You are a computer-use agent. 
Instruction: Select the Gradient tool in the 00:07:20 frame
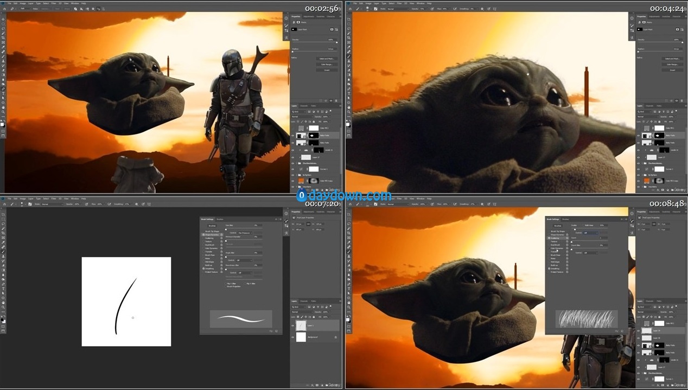(x=4, y=270)
